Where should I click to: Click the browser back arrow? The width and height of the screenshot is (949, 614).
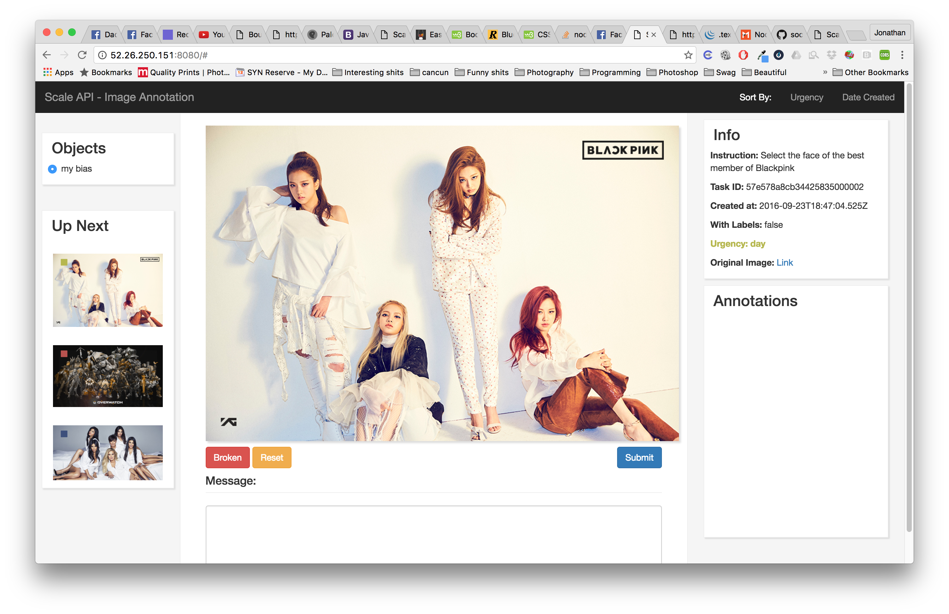pyautogui.click(x=47, y=55)
